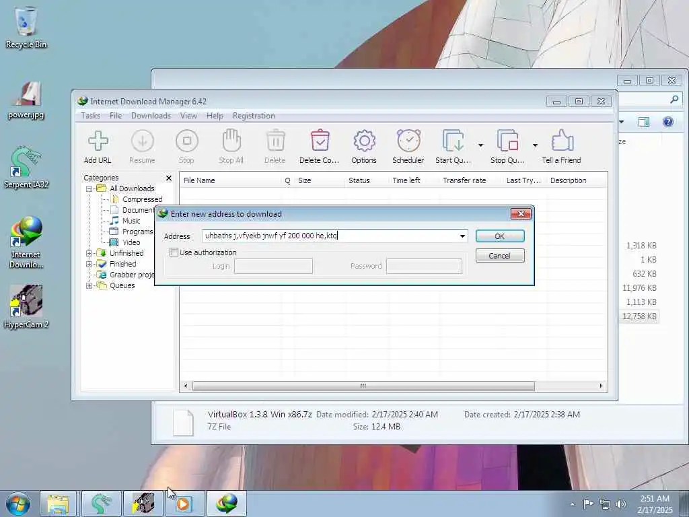Screen dimensions: 689x517
Task: Click inside the Address text field
Action: (x=330, y=236)
